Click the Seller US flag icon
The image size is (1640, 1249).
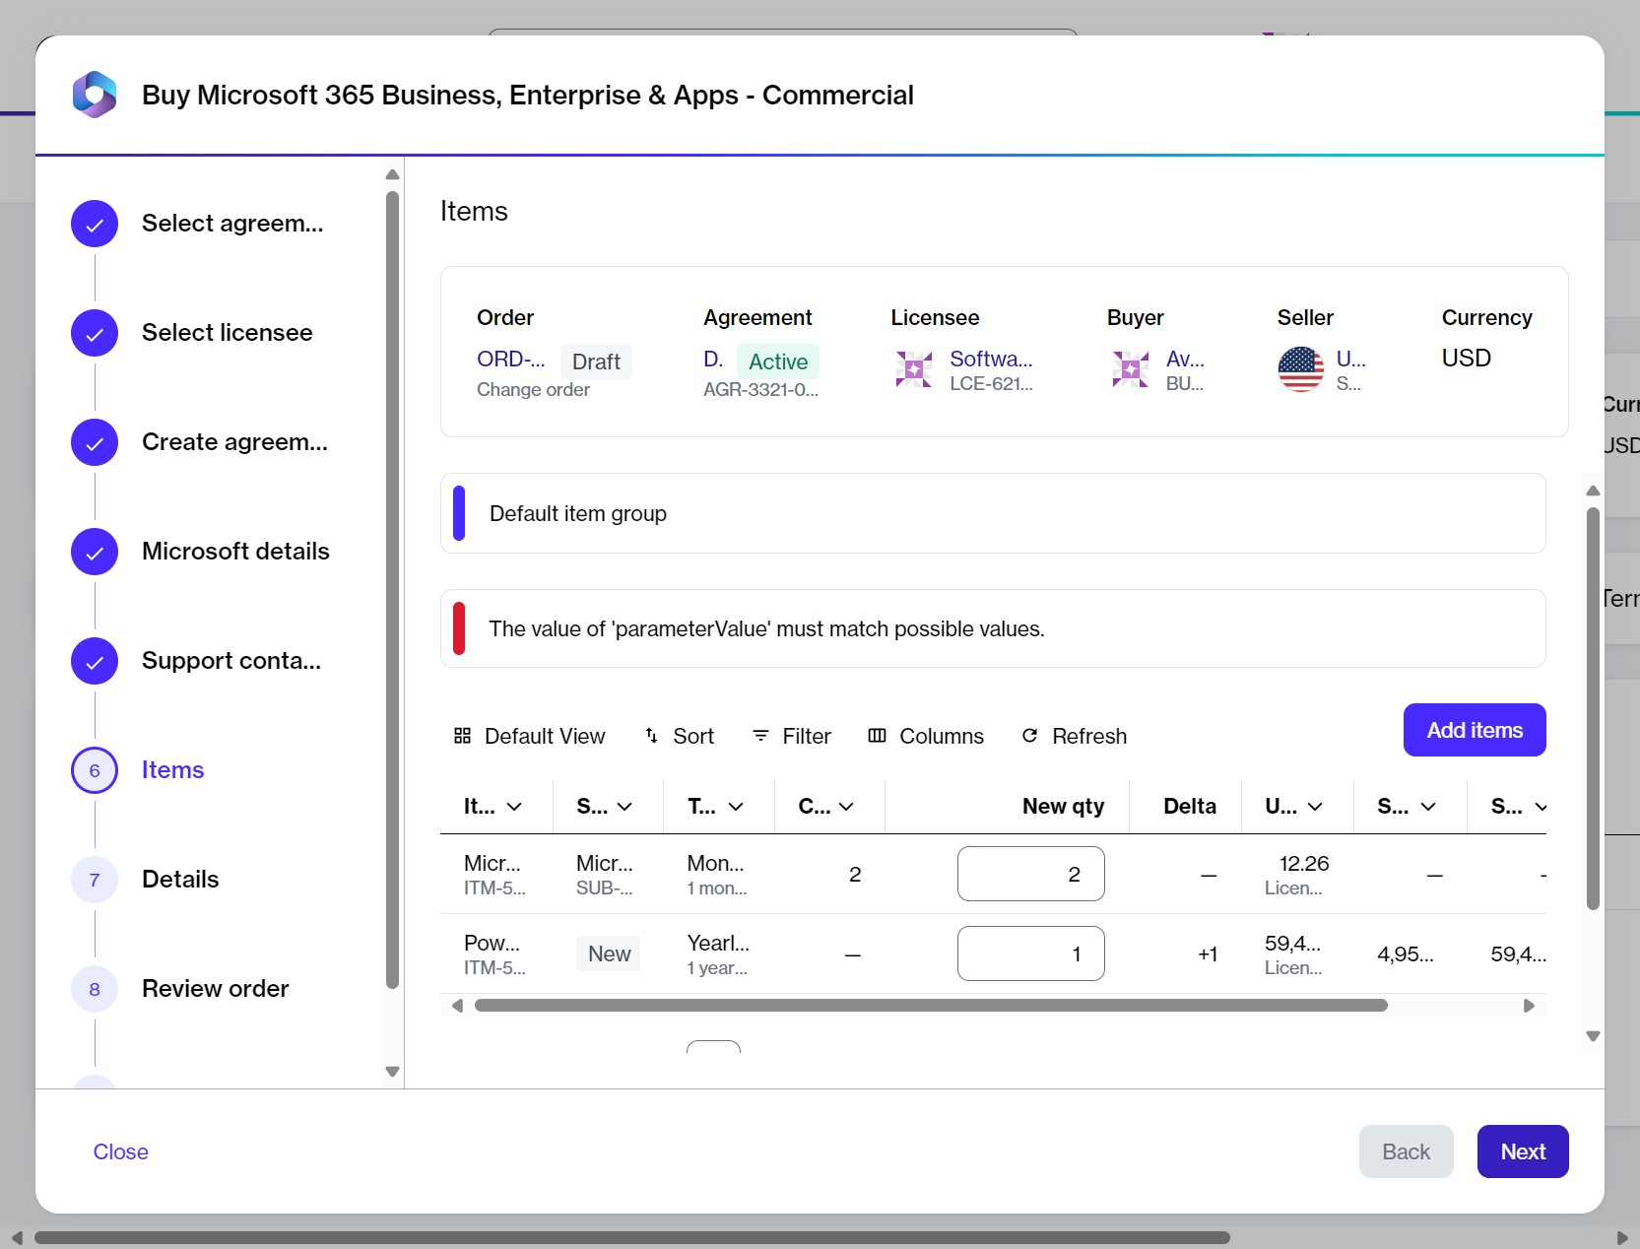tap(1300, 369)
